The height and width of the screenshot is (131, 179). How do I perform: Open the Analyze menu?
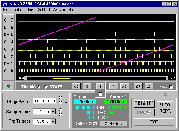[x=59, y=10]
